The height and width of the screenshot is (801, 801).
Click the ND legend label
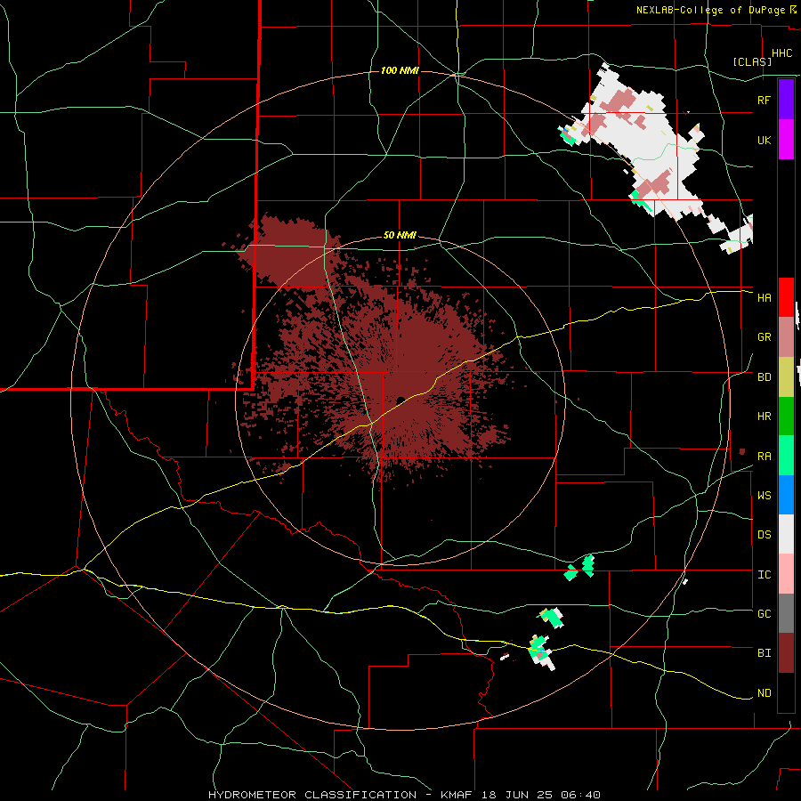[764, 693]
